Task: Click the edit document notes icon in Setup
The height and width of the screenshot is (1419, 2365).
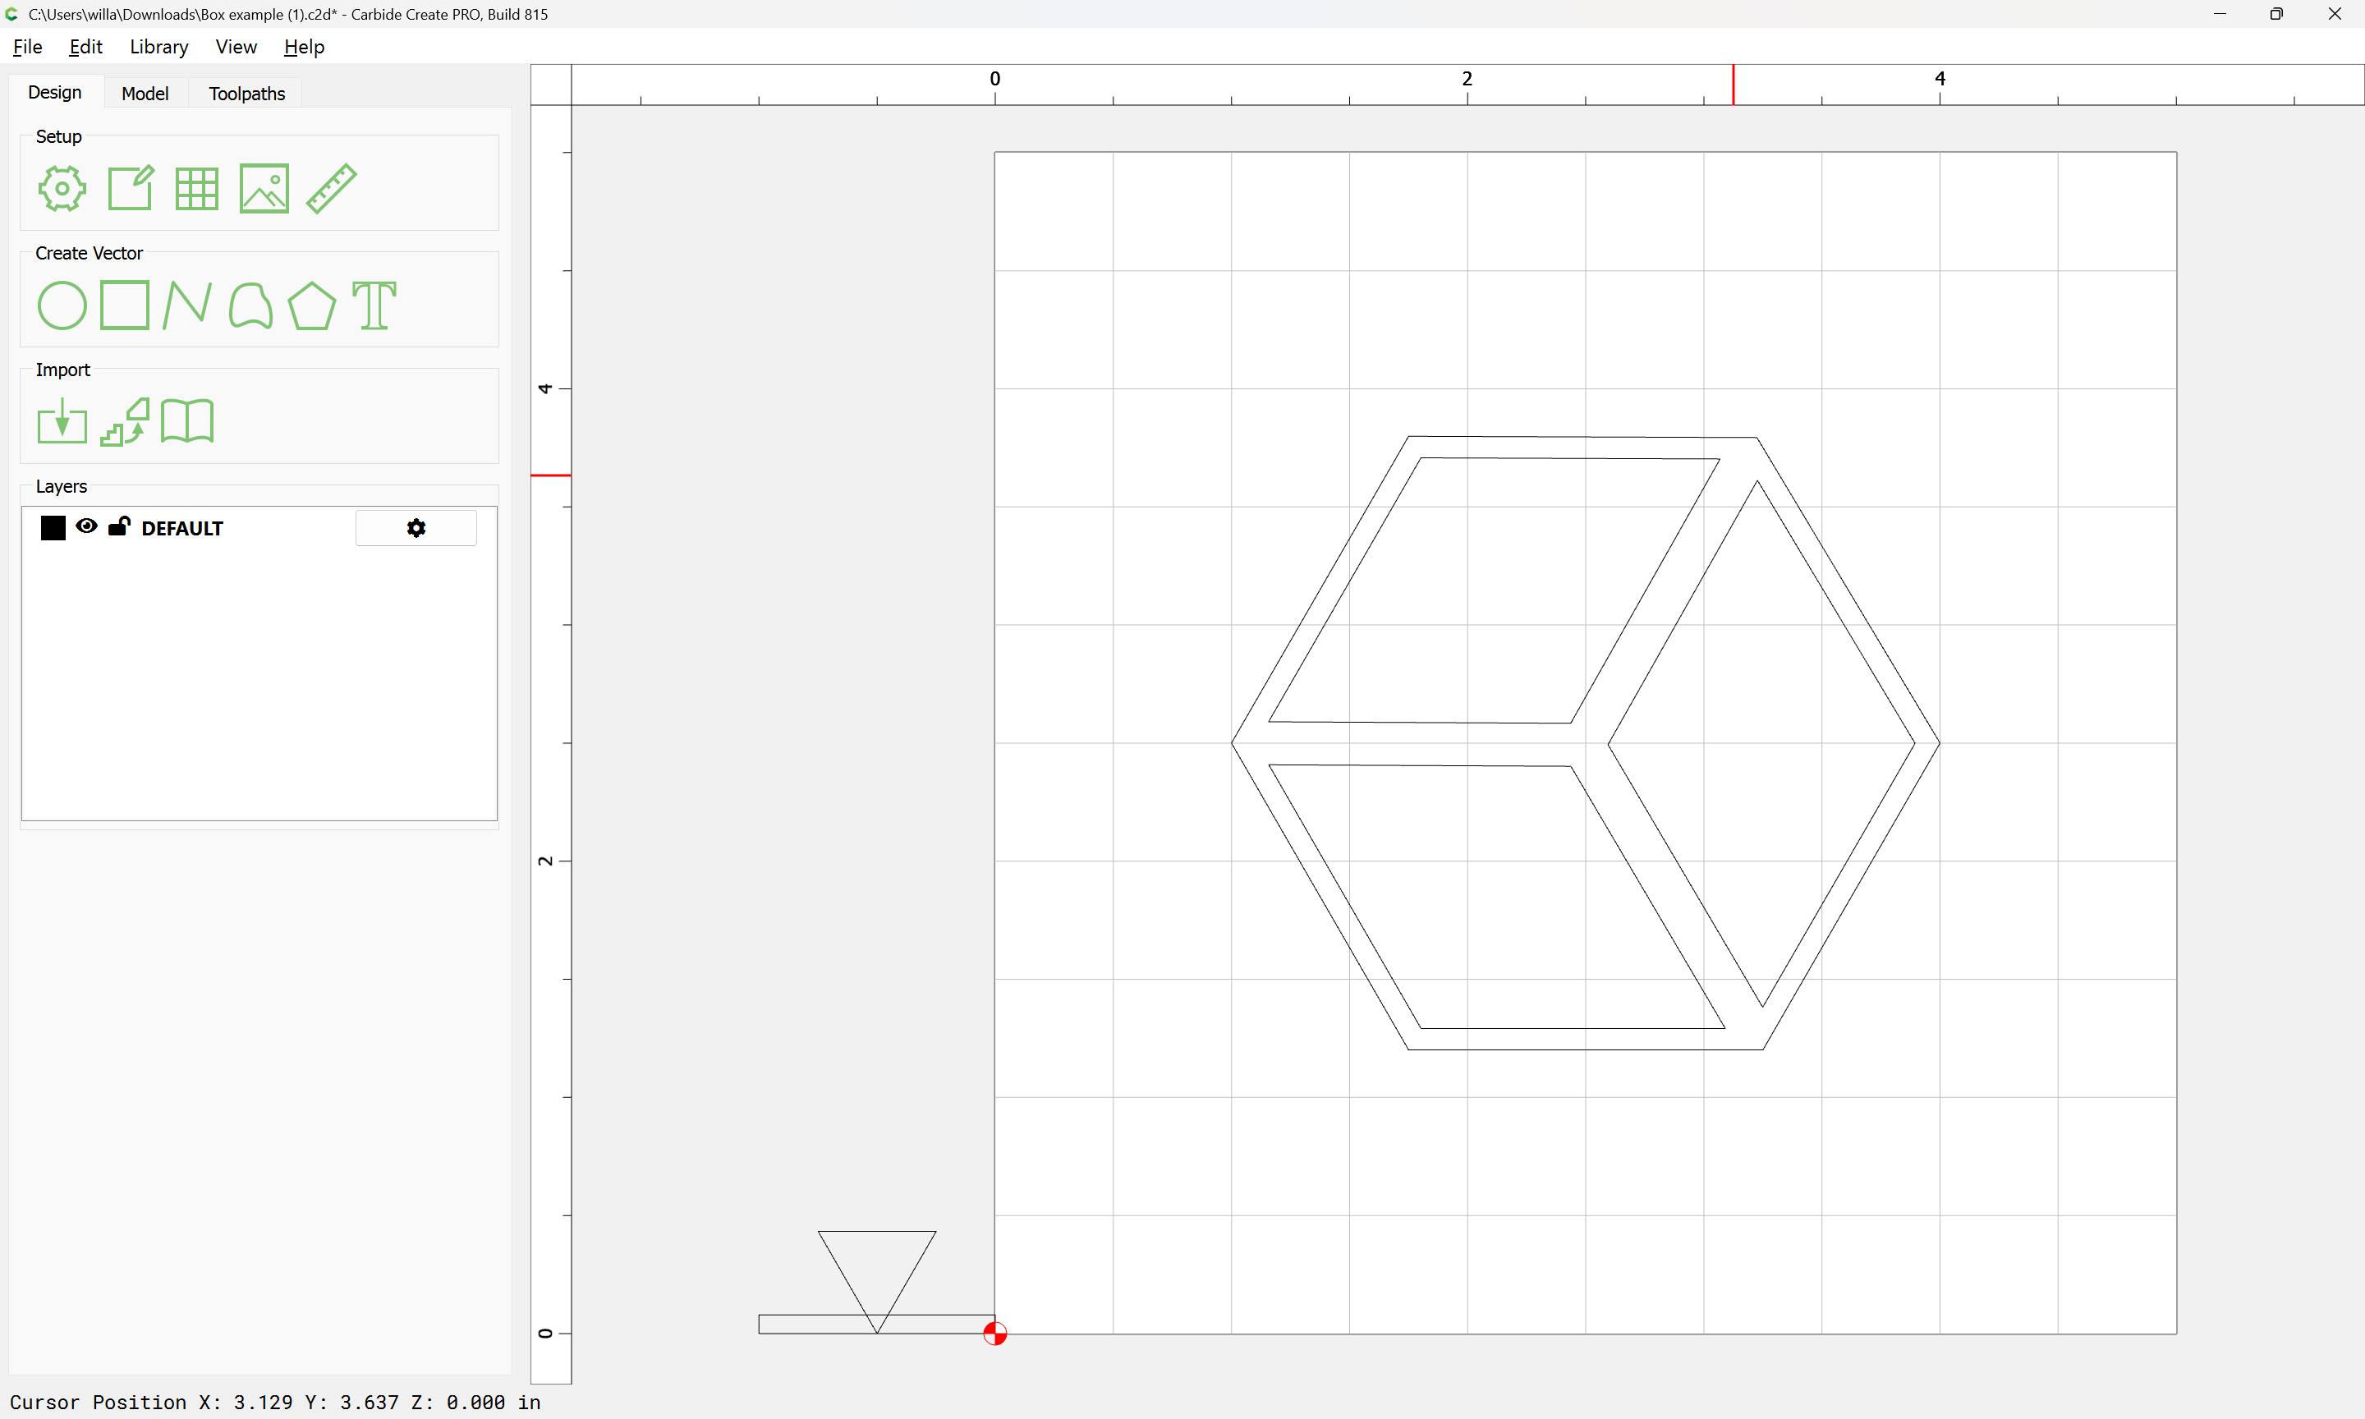Action: pyautogui.click(x=130, y=188)
